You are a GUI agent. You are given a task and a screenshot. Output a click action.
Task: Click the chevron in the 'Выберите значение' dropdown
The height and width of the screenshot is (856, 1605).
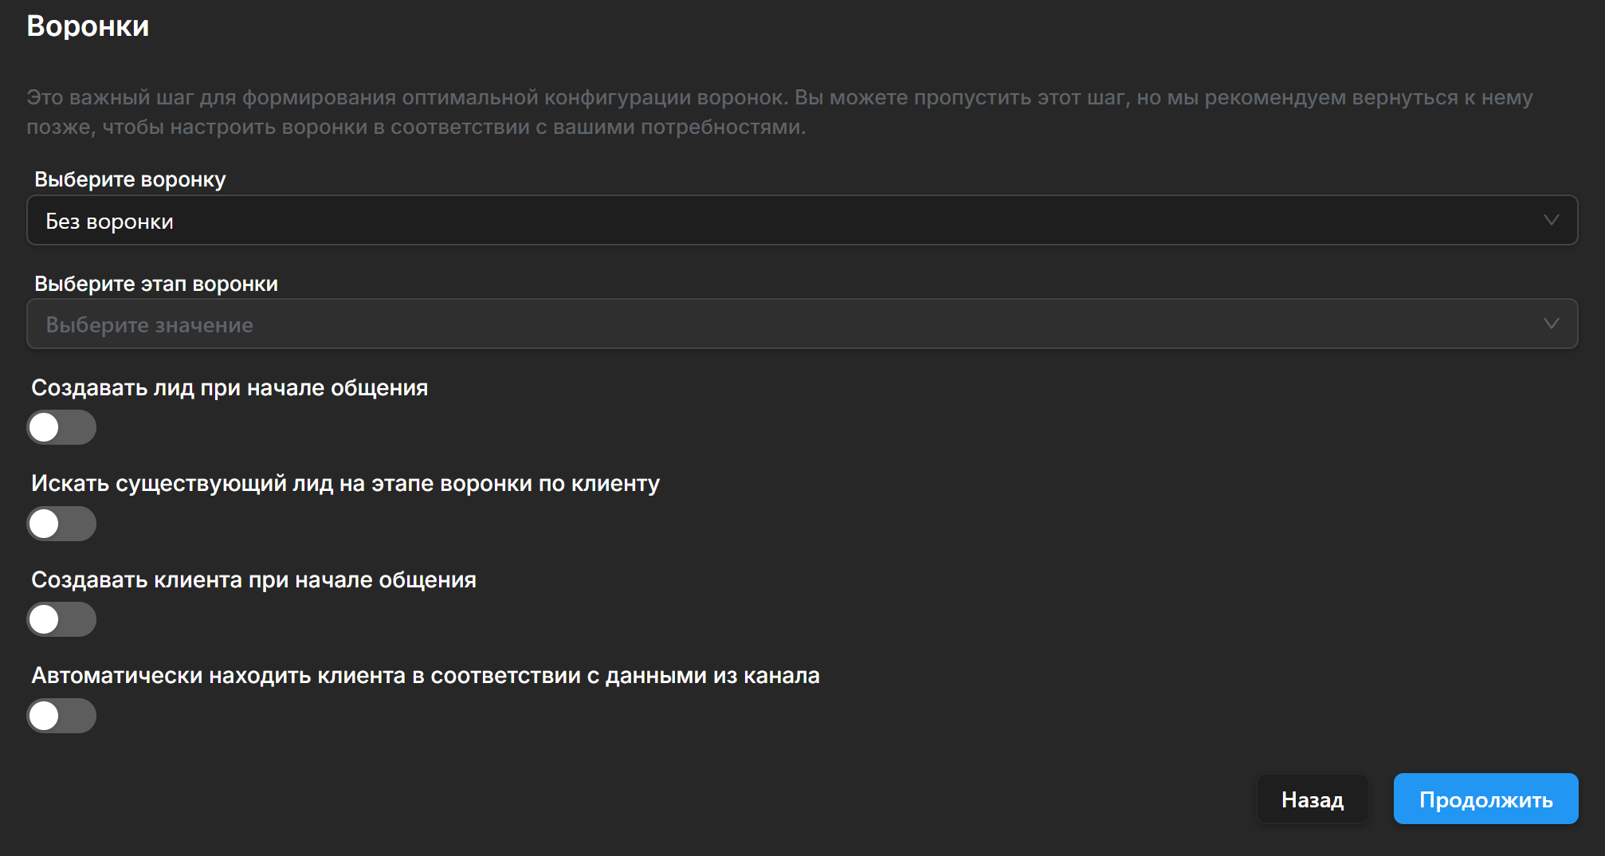click(1550, 324)
